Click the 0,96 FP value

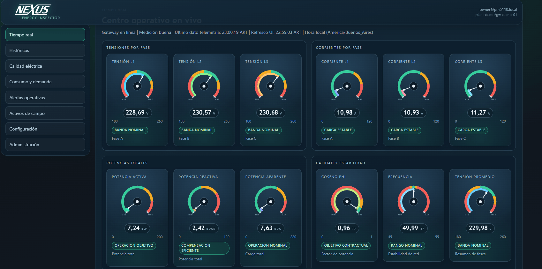pos(347,228)
